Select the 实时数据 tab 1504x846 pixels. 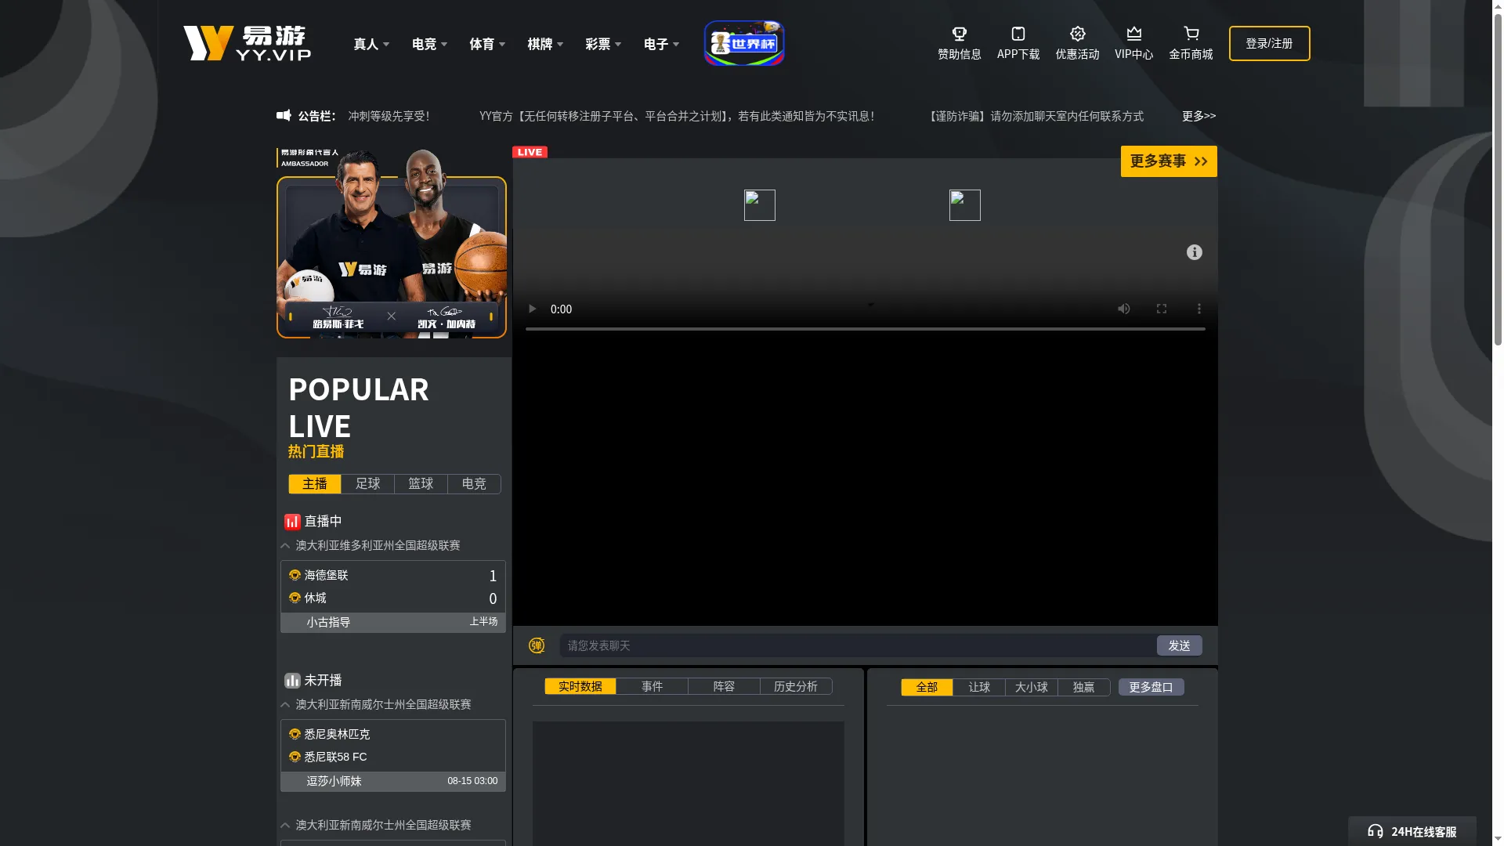point(580,687)
